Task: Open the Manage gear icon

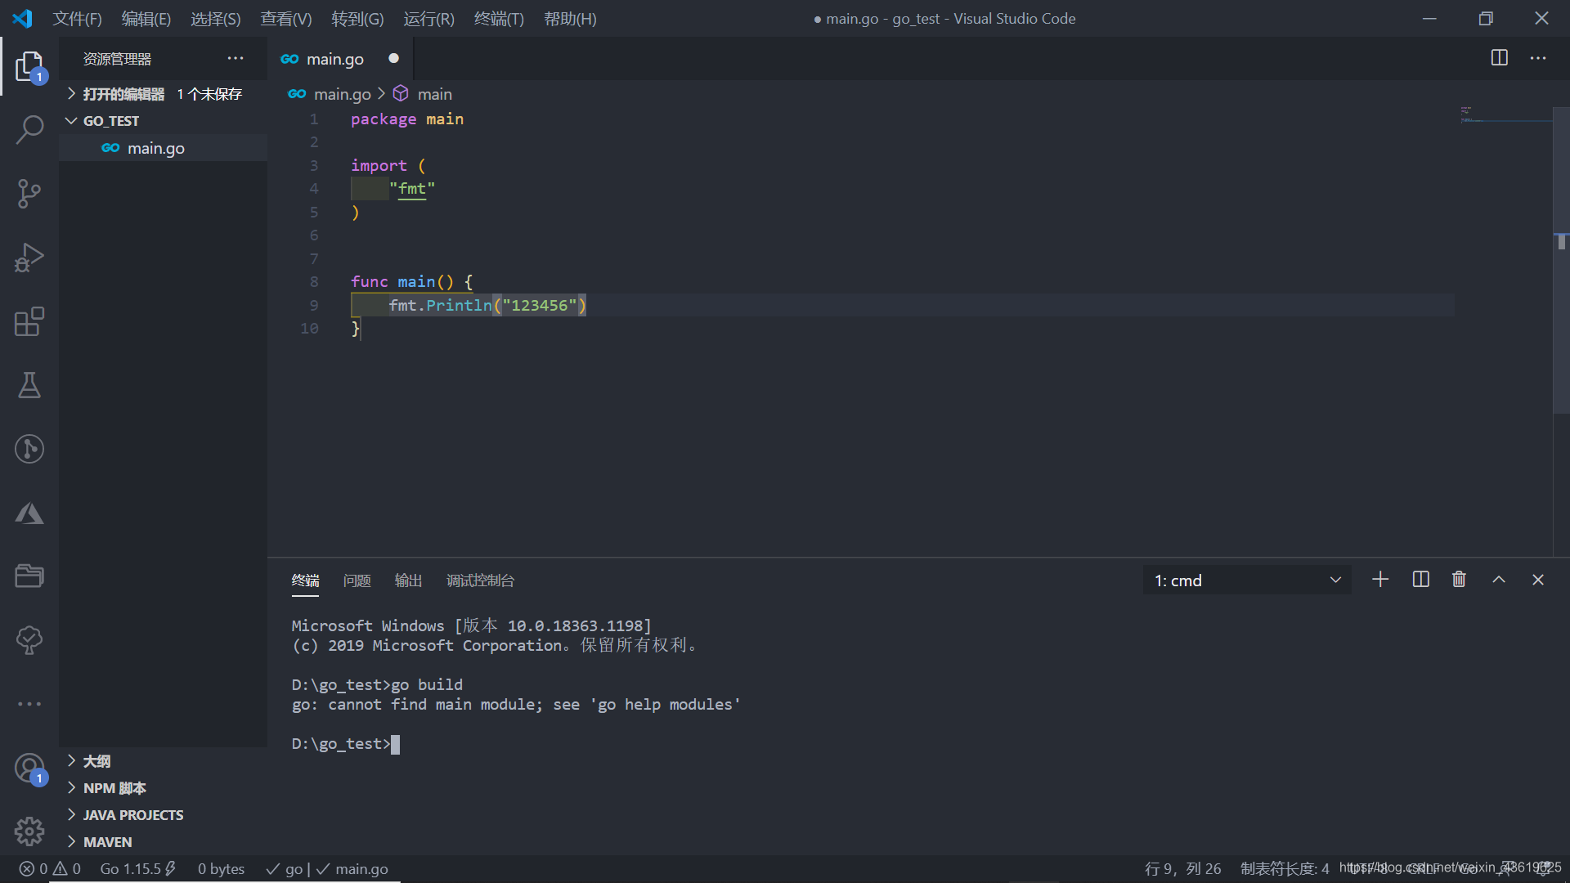Action: coord(29,831)
